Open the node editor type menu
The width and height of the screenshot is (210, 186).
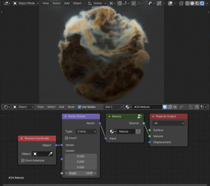7,107
